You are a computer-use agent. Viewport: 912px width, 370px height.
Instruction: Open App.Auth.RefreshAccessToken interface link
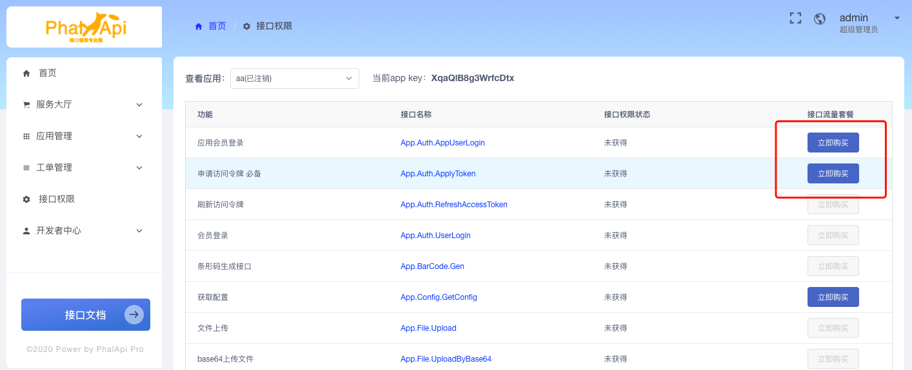(x=453, y=205)
